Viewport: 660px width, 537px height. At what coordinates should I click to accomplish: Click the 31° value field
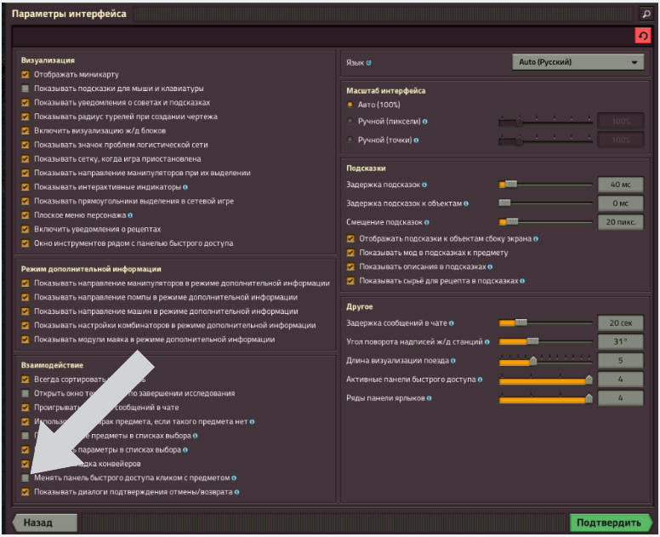pos(620,341)
